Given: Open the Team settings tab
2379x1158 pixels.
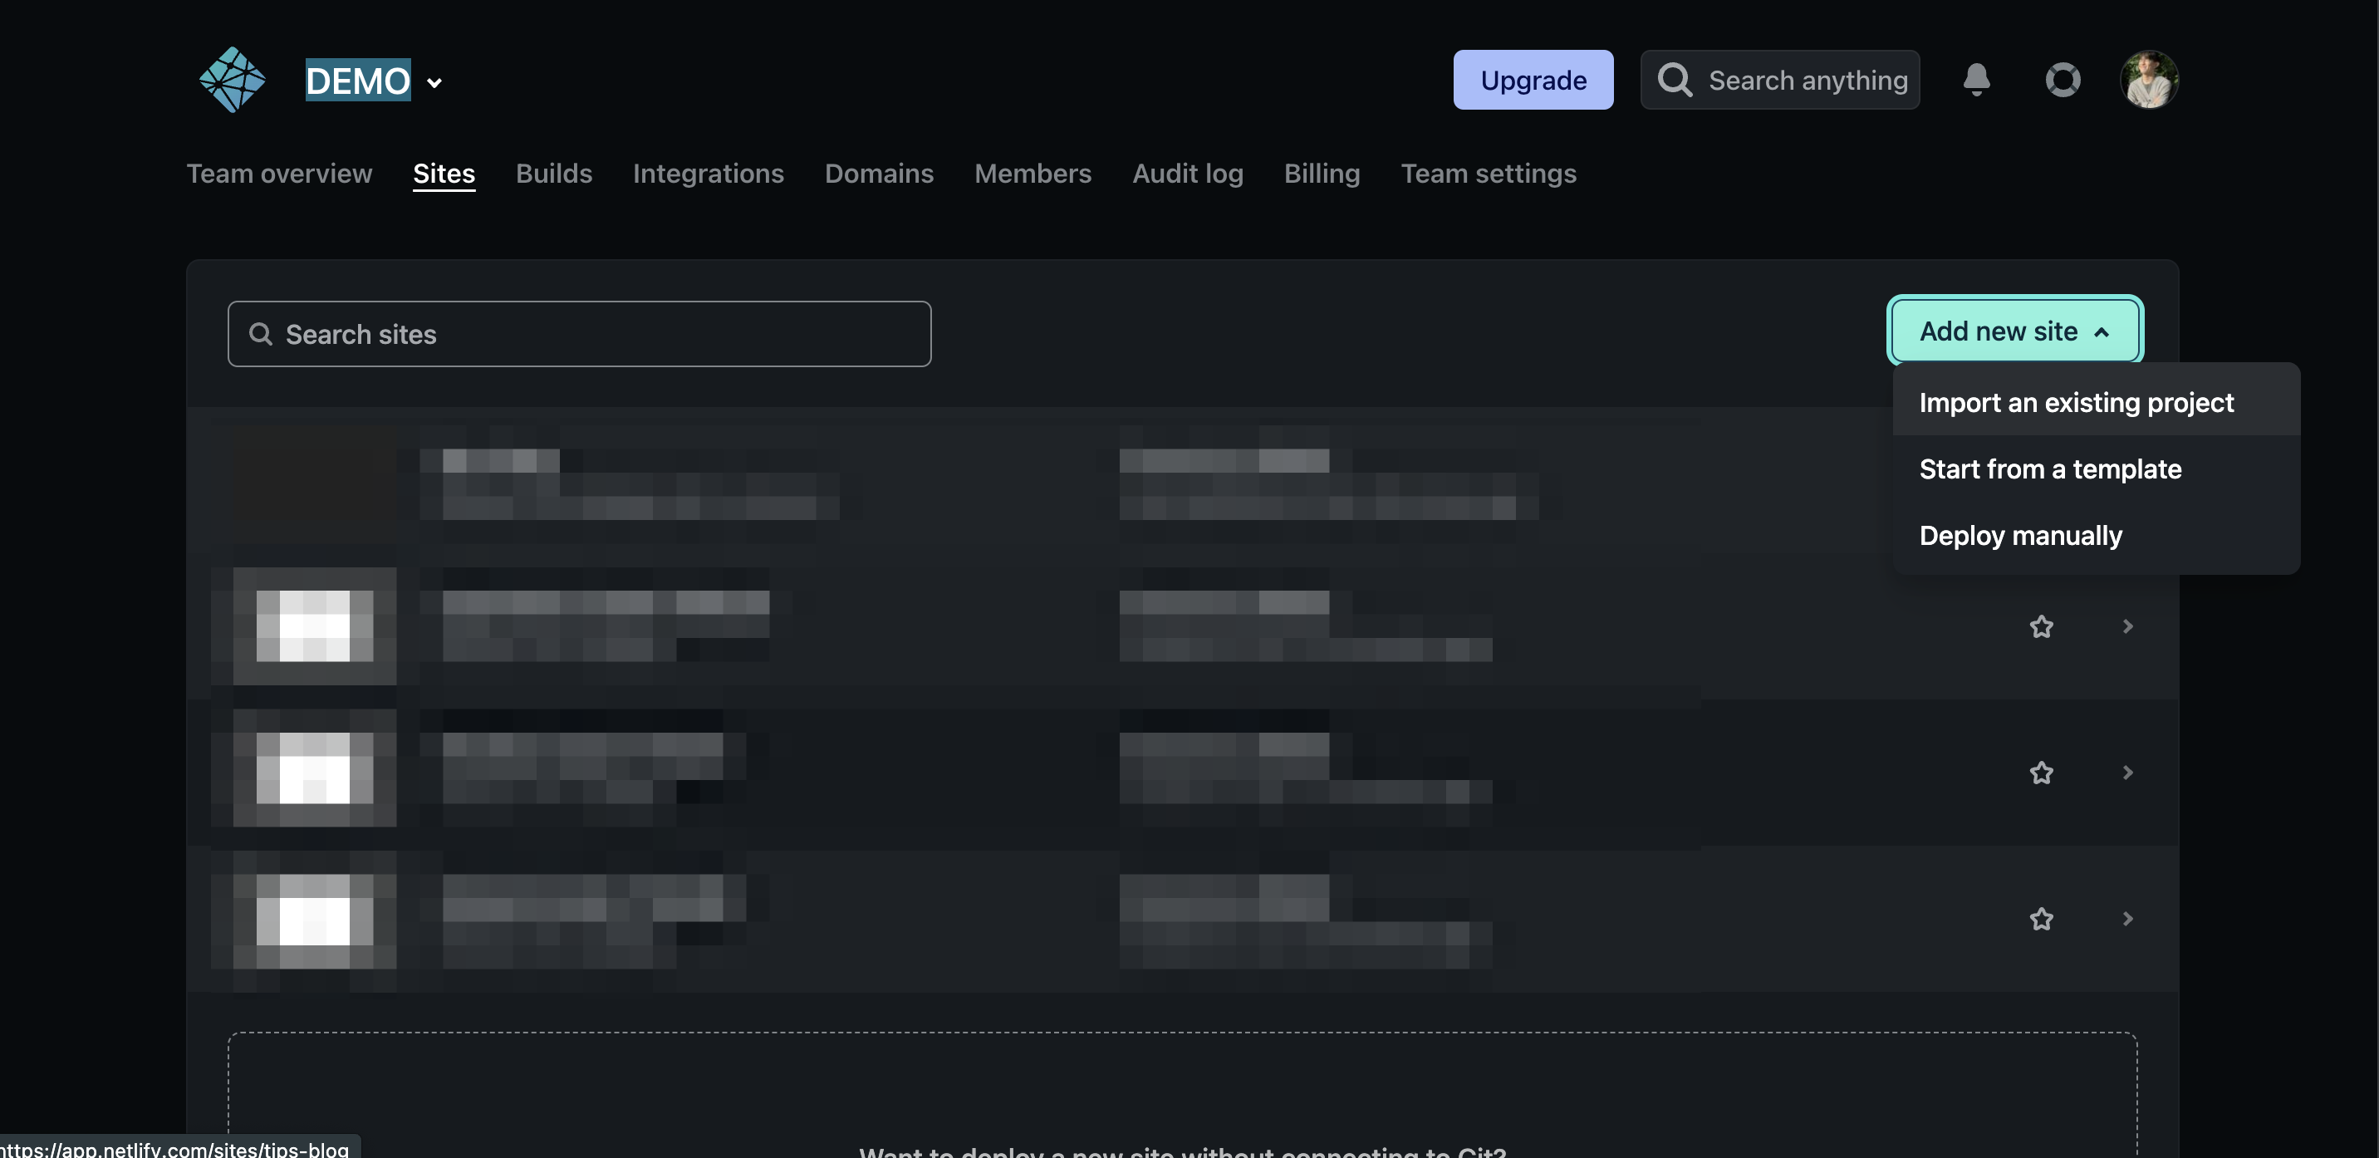Looking at the screenshot, I should [1489, 173].
